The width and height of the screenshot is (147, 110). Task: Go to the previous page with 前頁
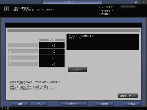coord(20,104)
